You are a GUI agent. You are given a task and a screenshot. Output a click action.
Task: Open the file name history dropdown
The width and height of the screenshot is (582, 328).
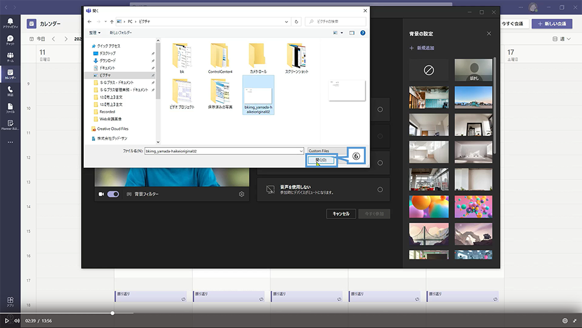coord(301,151)
